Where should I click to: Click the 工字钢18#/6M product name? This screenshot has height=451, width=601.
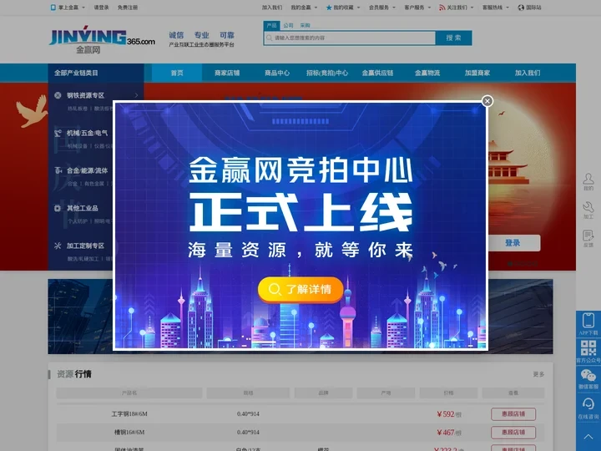pos(129,413)
